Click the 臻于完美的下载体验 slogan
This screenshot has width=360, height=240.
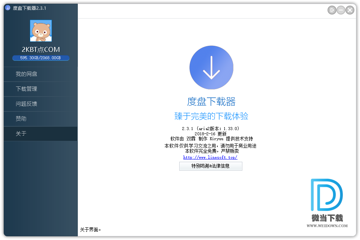pyautogui.click(x=211, y=116)
